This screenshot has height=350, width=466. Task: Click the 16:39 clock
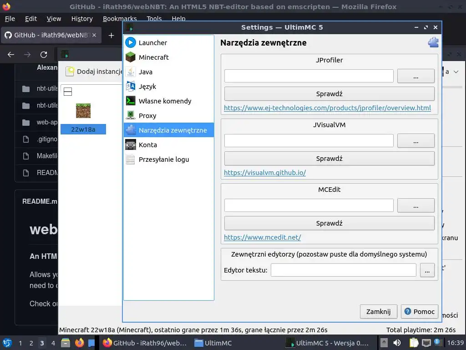pyautogui.click(x=455, y=343)
